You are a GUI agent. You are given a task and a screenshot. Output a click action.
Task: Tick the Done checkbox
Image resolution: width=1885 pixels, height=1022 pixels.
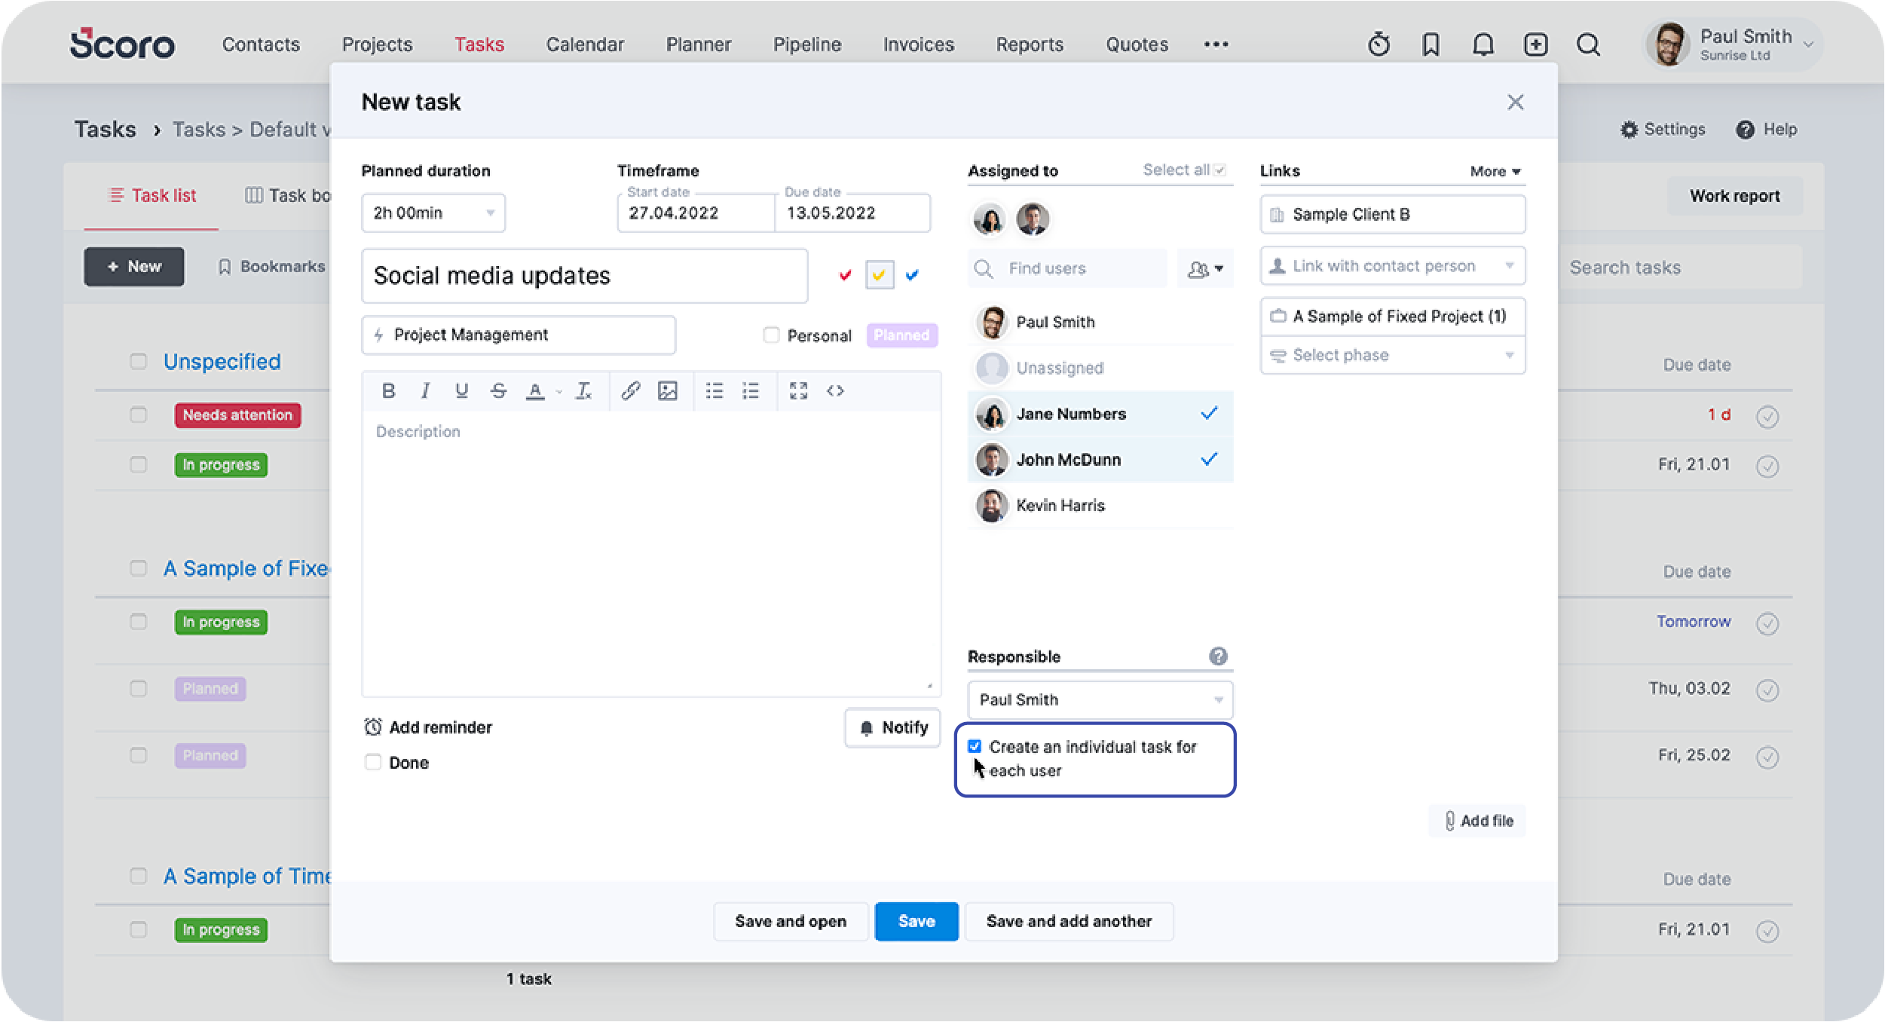(373, 762)
